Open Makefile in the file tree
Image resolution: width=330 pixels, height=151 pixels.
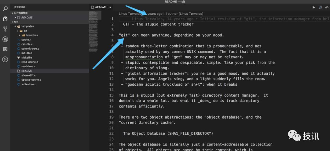click(x=27, y=57)
